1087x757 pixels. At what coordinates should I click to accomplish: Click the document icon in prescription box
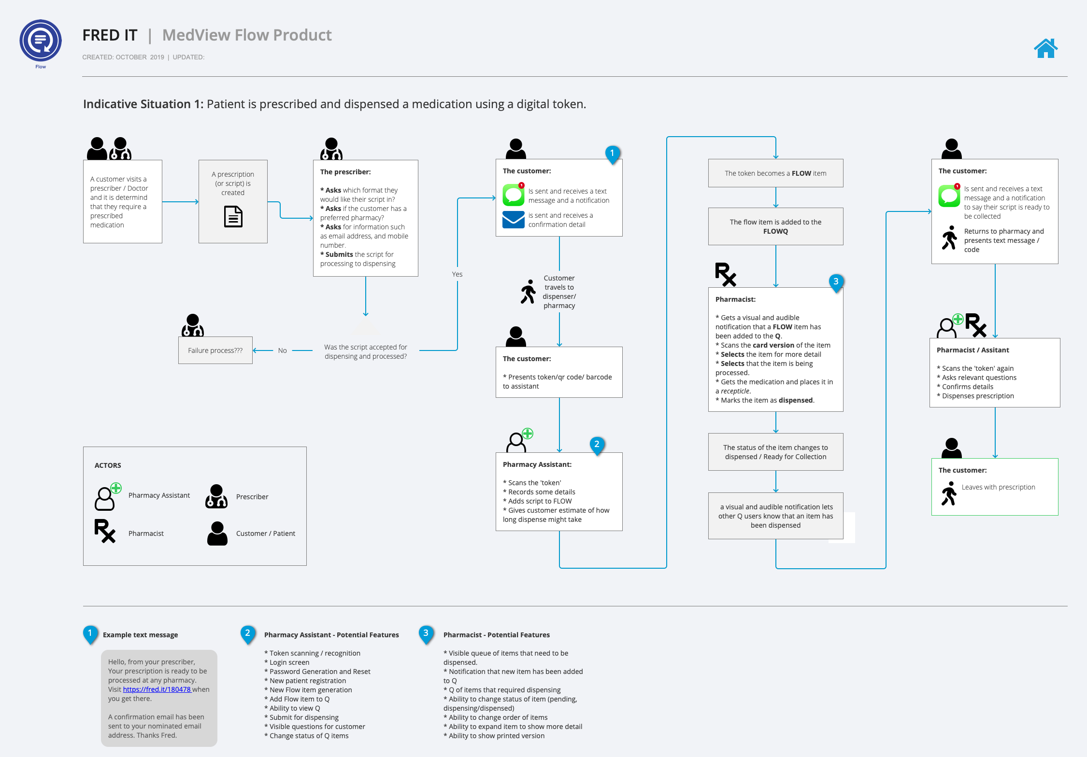[x=233, y=216]
